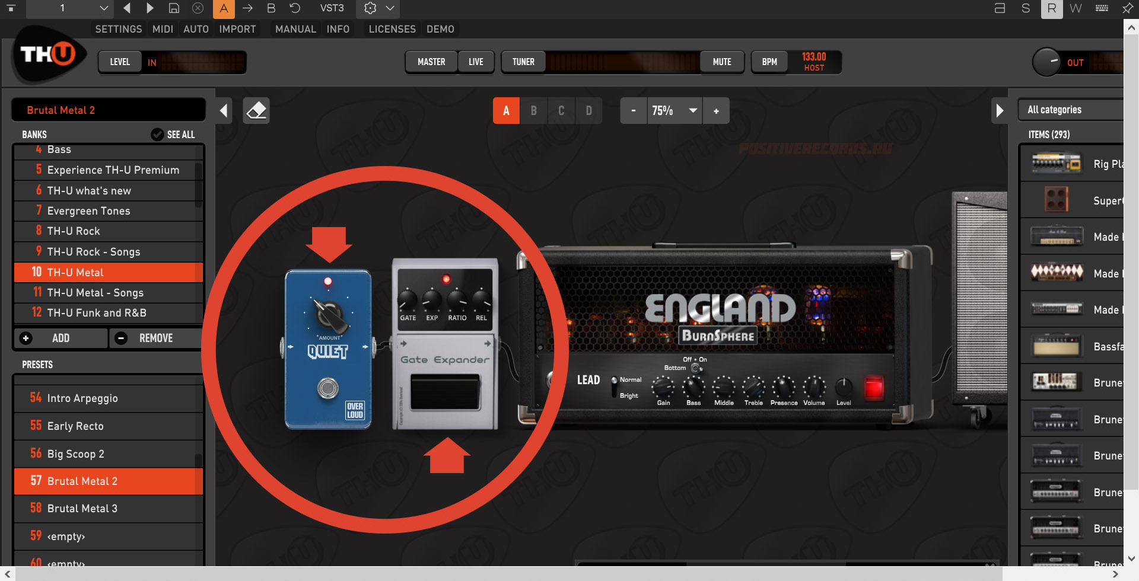Go to next host preset arrow
Viewport: 1139px width, 581px height.
click(149, 8)
